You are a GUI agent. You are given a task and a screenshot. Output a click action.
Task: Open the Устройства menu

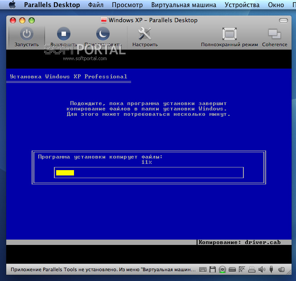tap(242, 5)
